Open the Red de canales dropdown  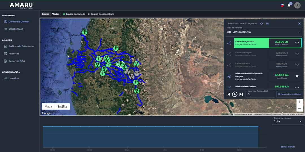pyautogui.click(x=263, y=32)
